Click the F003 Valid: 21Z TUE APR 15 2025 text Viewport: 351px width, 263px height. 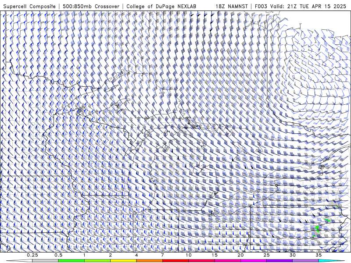(x=301, y=6)
